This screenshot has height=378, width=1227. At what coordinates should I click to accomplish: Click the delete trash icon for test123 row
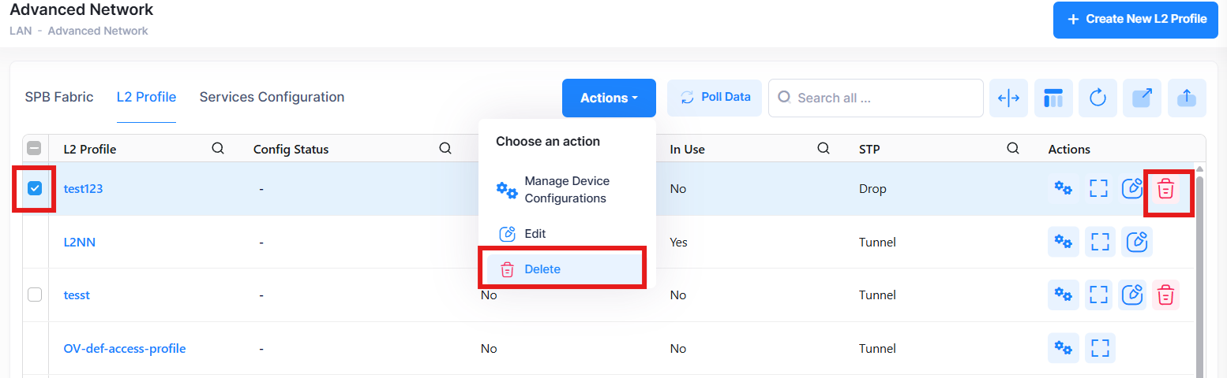(x=1165, y=189)
